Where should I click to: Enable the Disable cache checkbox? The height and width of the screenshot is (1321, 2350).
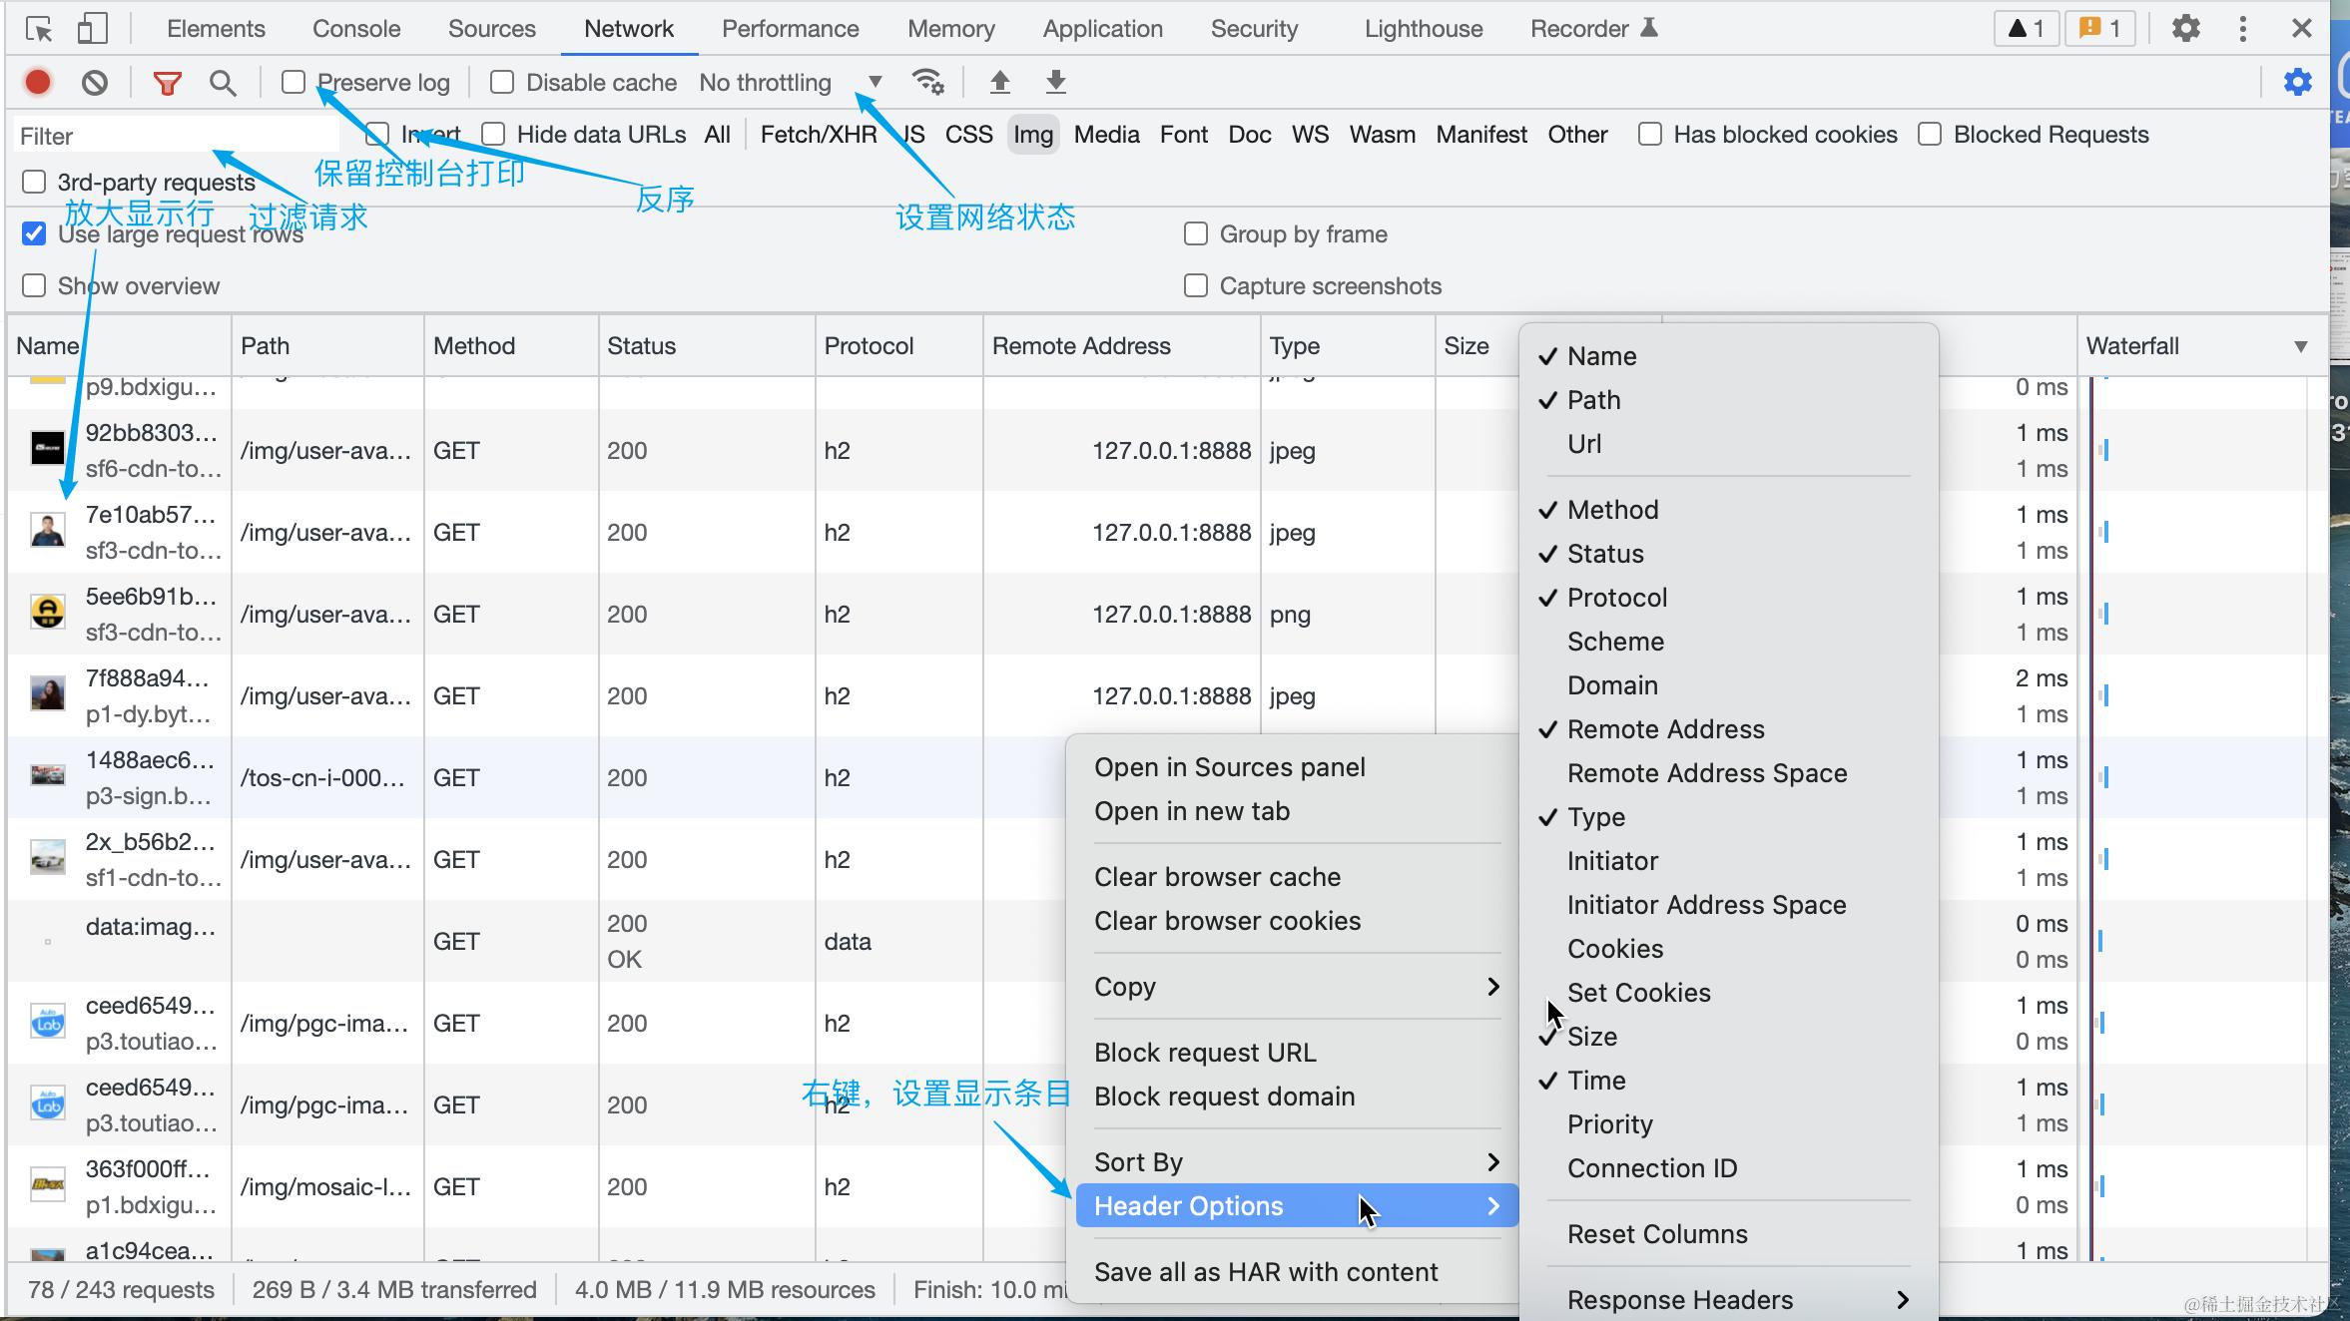tap(502, 82)
